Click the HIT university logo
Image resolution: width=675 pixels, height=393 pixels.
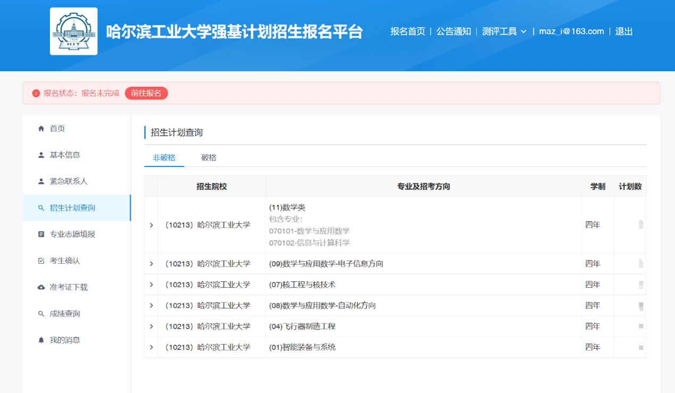point(74,31)
